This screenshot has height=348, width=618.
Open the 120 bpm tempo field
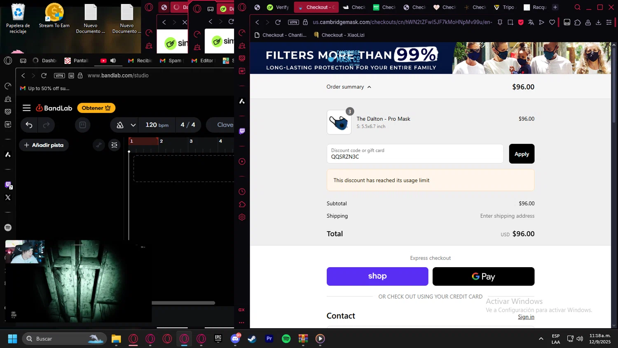[x=157, y=125]
